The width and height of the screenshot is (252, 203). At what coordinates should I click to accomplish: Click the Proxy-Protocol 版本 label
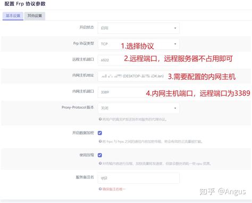[78, 108]
